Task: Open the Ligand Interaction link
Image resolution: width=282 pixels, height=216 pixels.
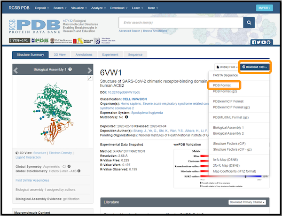Action: coord(28,157)
